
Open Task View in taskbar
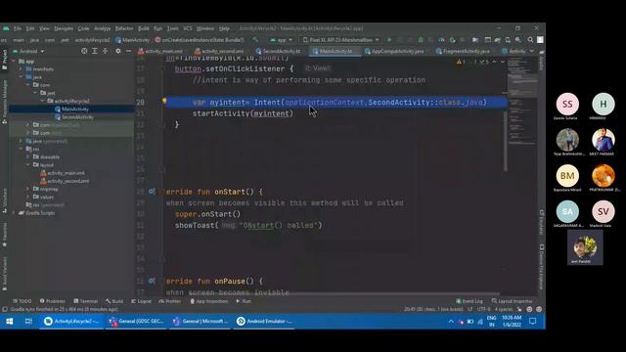click(28, 321)
